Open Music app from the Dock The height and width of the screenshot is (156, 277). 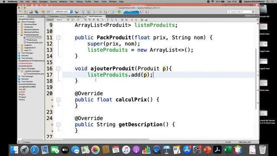(x=126, y=150)
